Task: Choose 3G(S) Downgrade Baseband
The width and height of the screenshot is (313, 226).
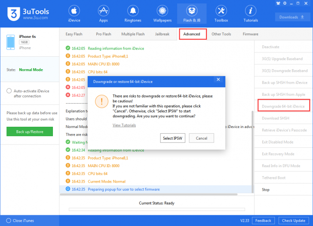Action: tap(283, 70)
